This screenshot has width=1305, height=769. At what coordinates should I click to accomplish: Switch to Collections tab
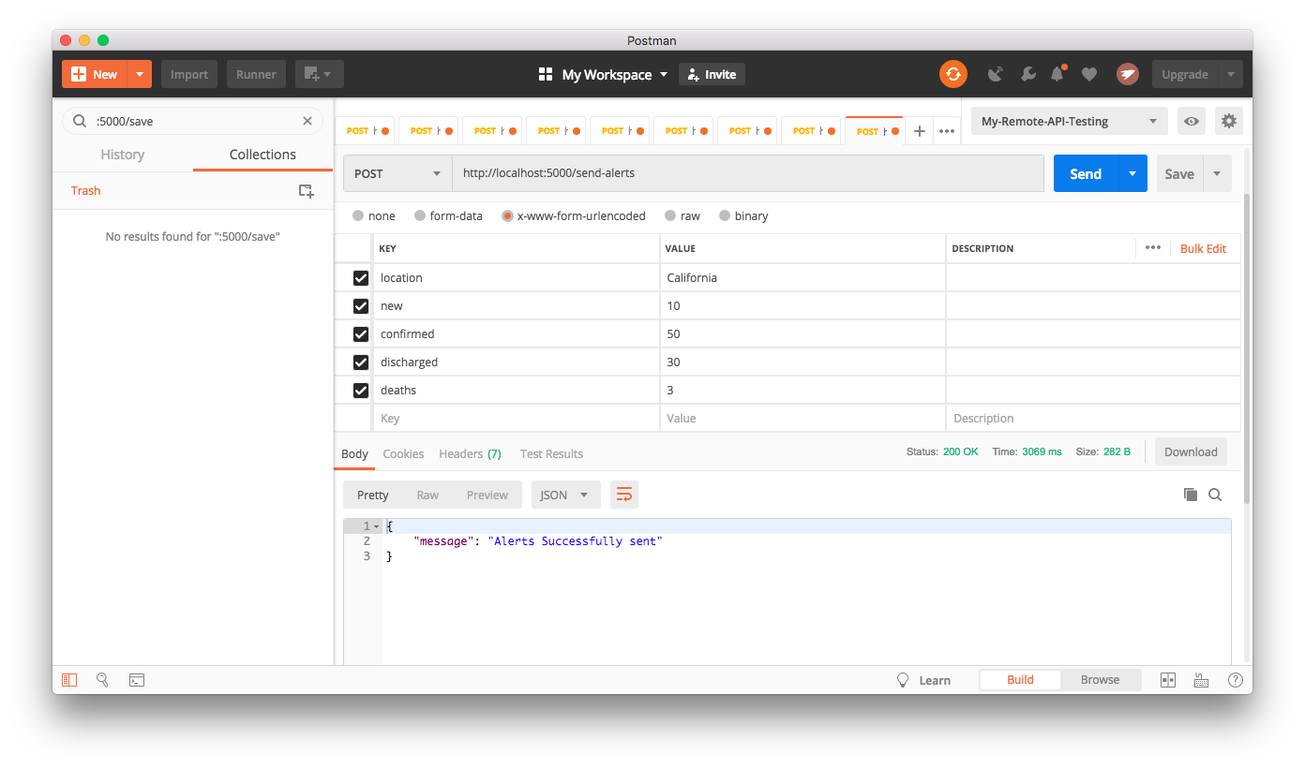click(x=262, y=155)
